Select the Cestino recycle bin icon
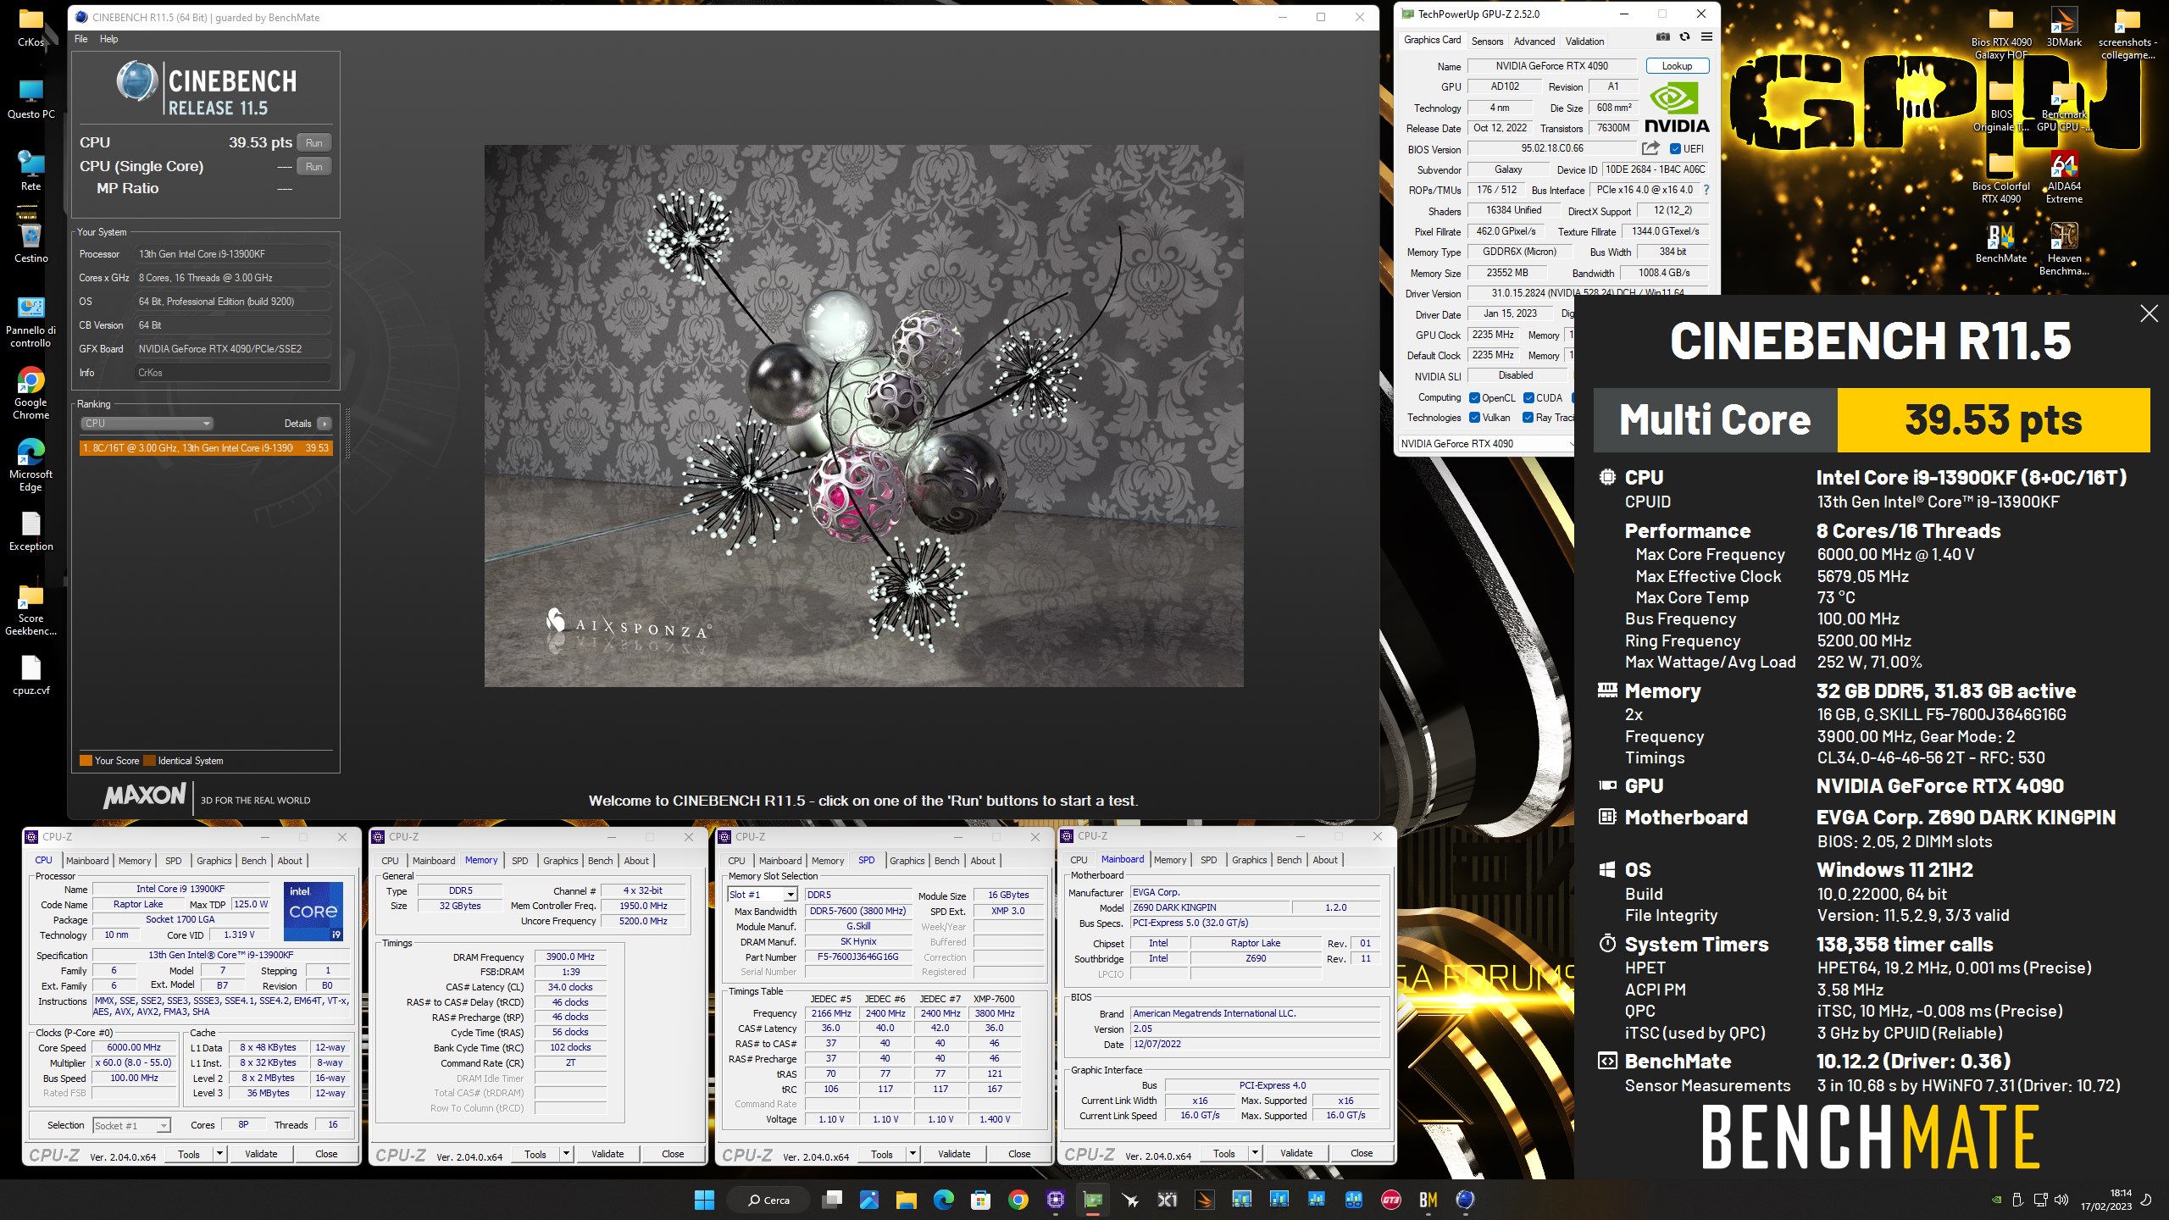This screenshot has width=2169, height=1220. click(x=31, y=241)
